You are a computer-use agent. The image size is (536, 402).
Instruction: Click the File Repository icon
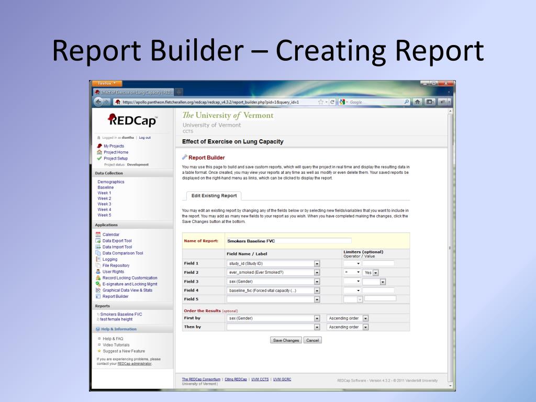(x=98, y=265)
